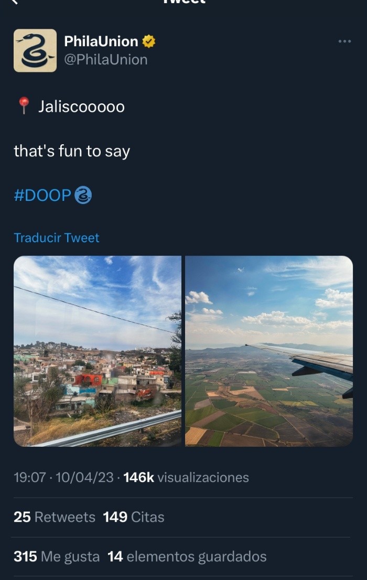This screenshot has width=367, height=580.
Task: Open the PhilaUnion snake avatar
Action: pyautogui.click(x=35, y=50)
